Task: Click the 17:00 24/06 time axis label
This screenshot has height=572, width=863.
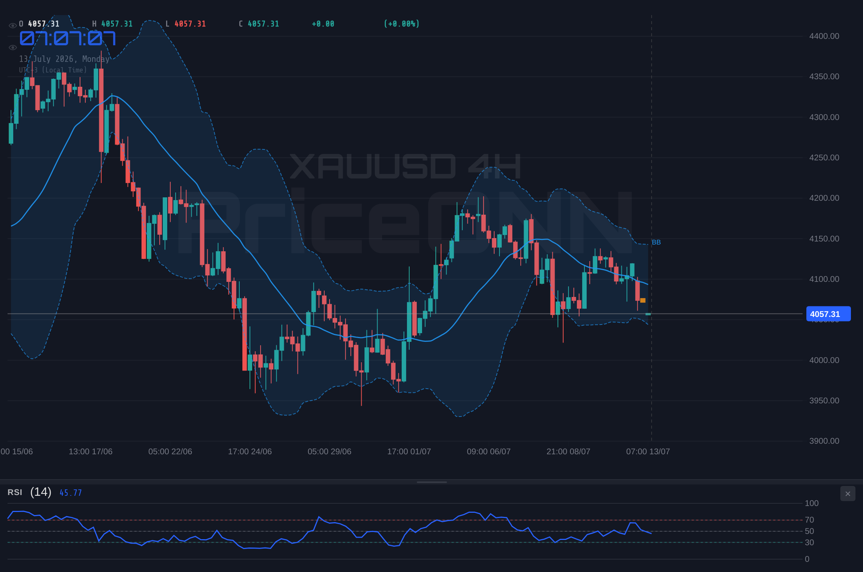Action: (x=250, y=452)
